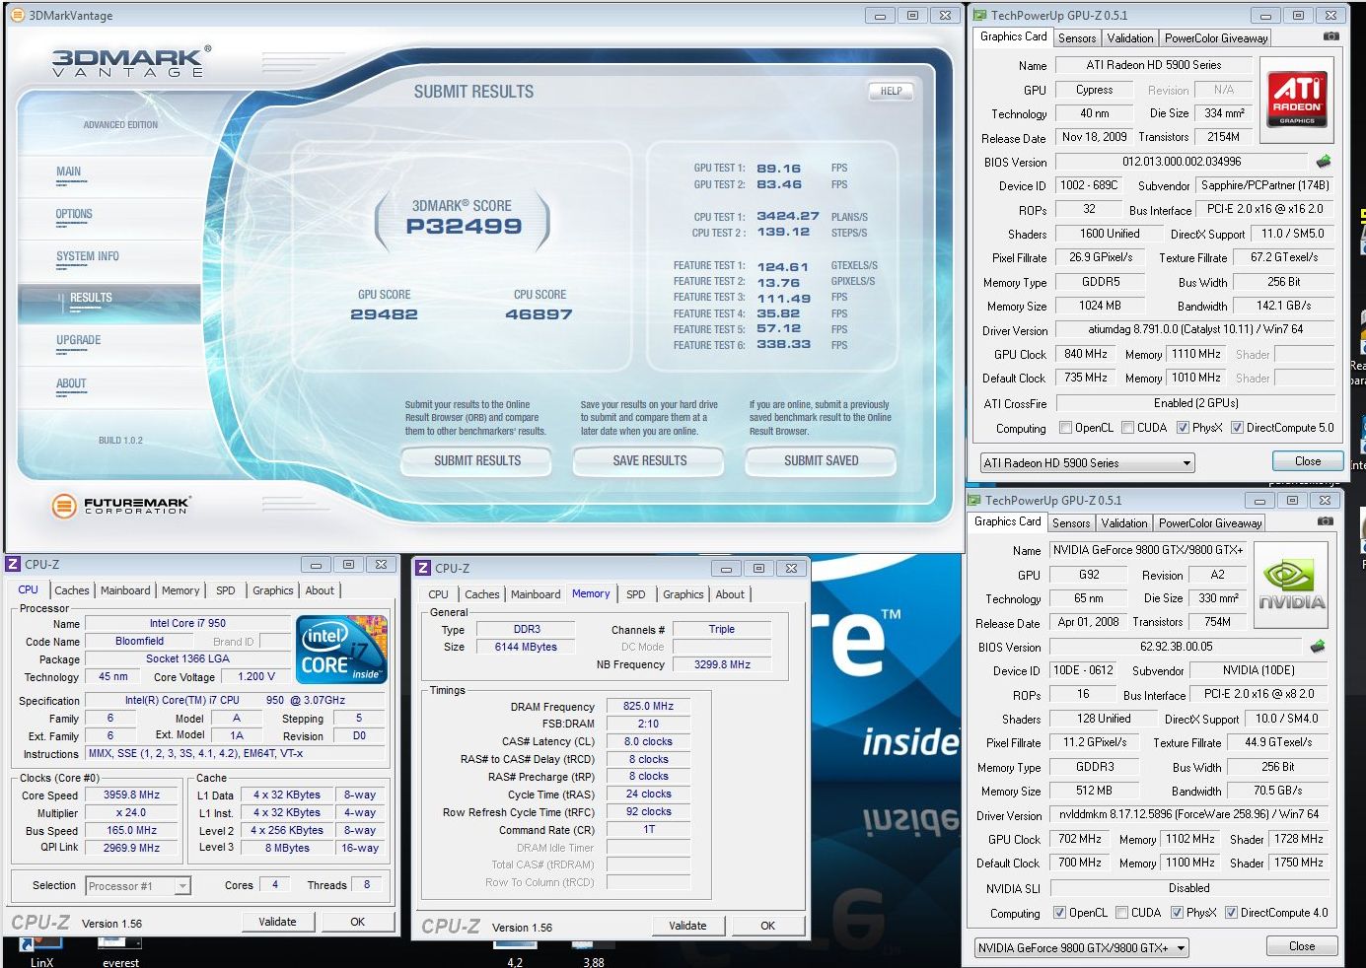The width and height of the screenshot is (1366, 968).
Task: Switch to Sensors tab in NVIDIA GPU-Z
Action: pyautogui.click(x=1071, y=523)
